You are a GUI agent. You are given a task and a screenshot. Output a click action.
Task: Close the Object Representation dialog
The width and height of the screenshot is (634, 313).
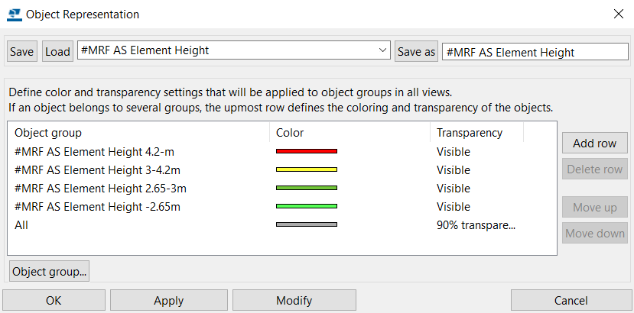(x=618, y=15)
